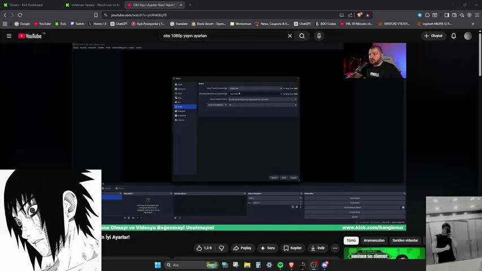Open Brave VPN shield icon
The width and height of the screenshot is (482, 271).
point(470,15)
